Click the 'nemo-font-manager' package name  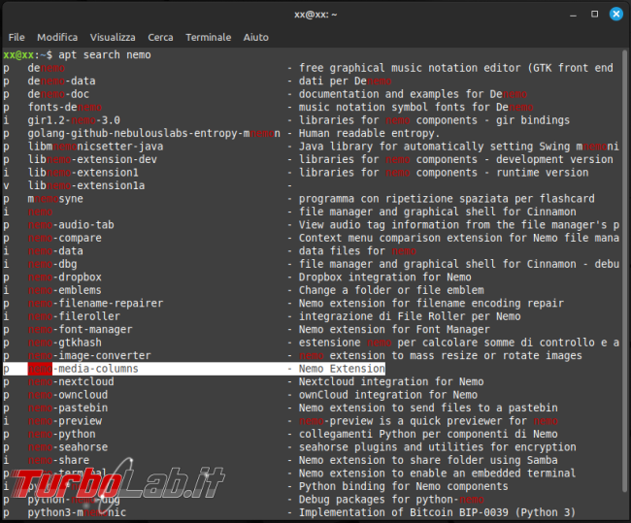(x=80, y=330)
